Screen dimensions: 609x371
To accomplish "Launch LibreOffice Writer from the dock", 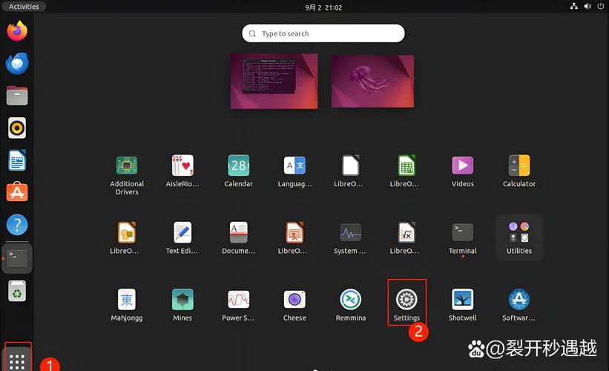I will coord(17,160).
